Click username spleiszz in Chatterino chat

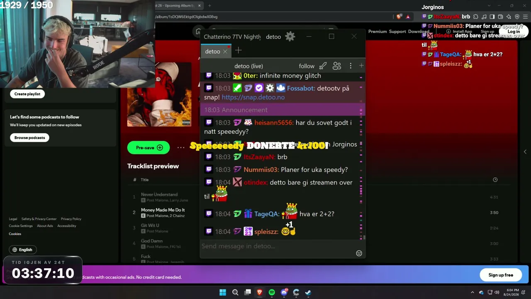pos(266,232)
